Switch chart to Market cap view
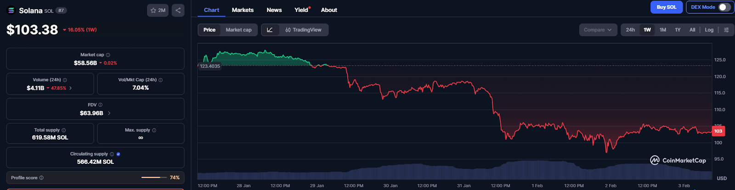The width and height of the screenshot is (735, 190). click(238, 30)
